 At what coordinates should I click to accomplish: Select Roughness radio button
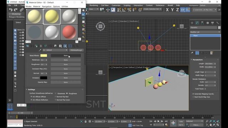67,94
